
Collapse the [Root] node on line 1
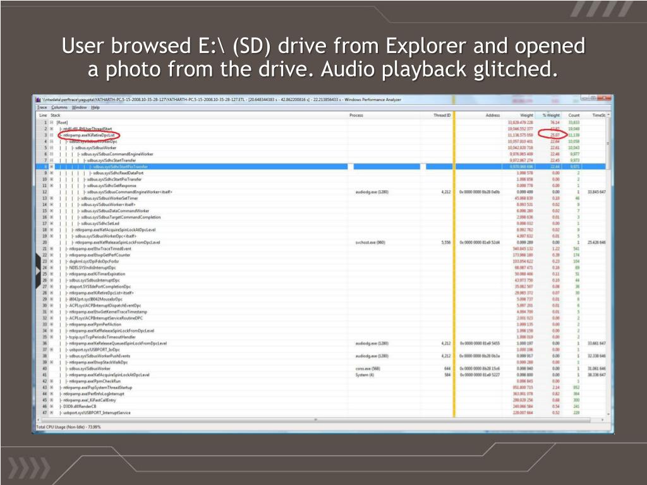point(52,123)
